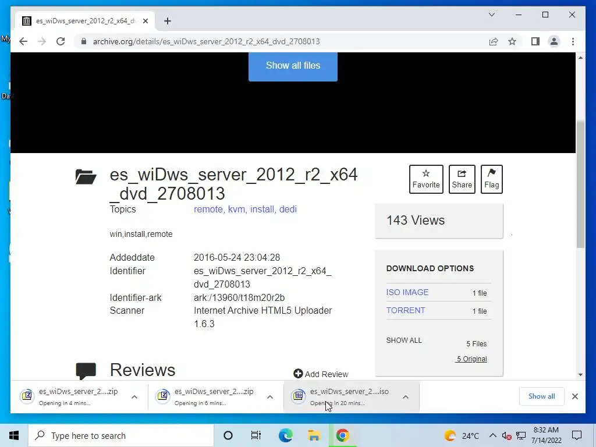
Task: Open the notification center icon
Action: [577, 435]
